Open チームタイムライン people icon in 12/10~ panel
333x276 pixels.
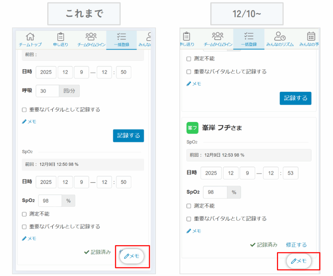click(x=218, y=36)
